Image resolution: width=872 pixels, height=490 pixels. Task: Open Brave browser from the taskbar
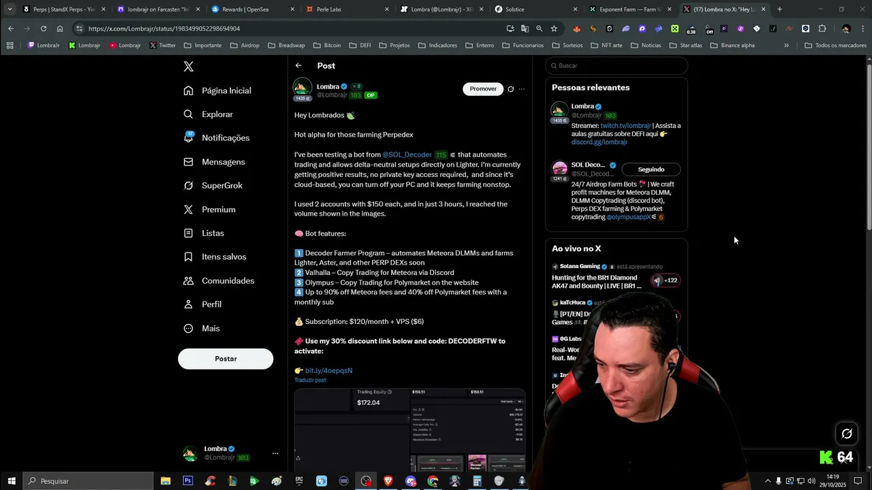(x=388, y=480)
